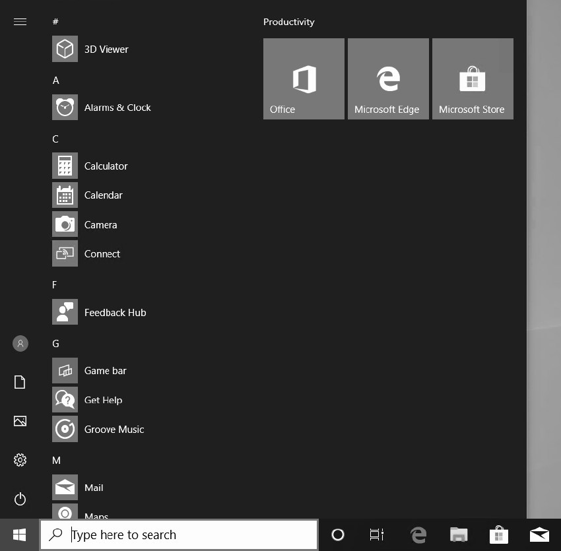
Task: Open Alarms & Clock
Action: pyautogui.click(x=117, y=107)
